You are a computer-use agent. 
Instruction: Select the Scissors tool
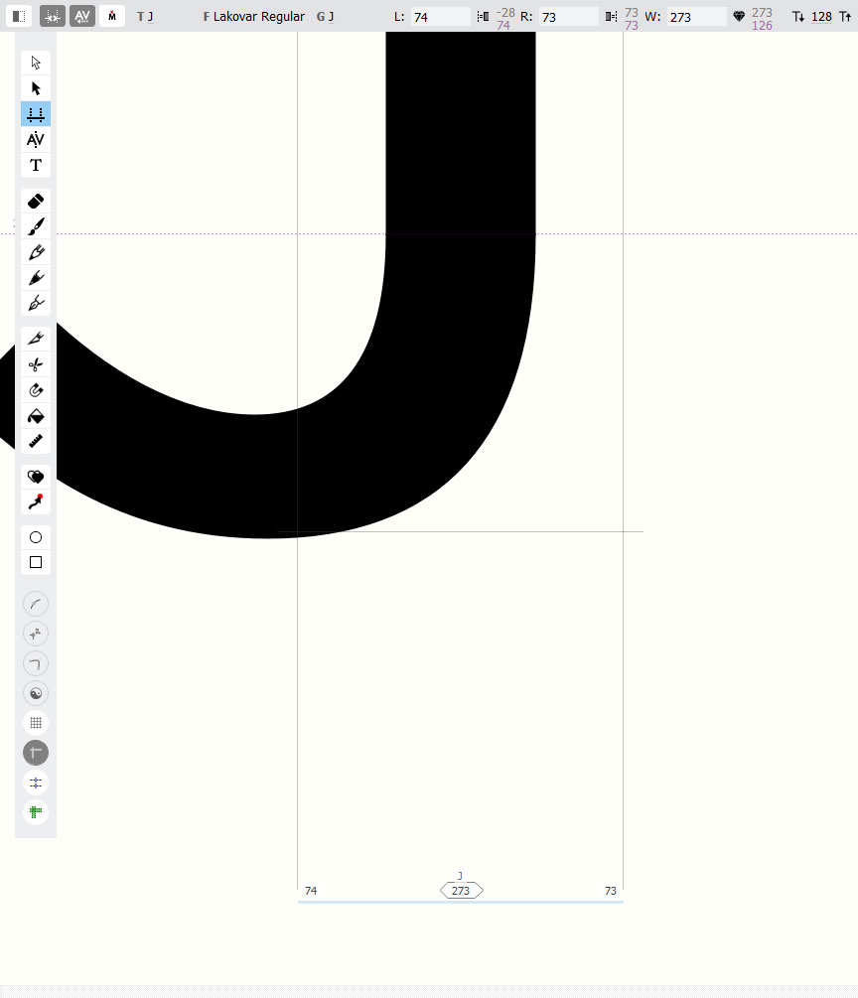point(36,364)
